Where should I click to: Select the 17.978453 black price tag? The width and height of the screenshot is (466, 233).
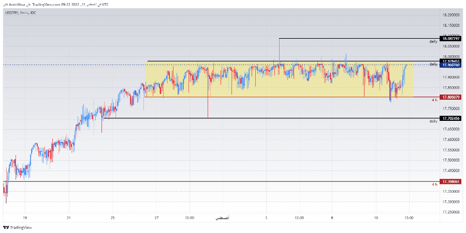coord(451,61)
